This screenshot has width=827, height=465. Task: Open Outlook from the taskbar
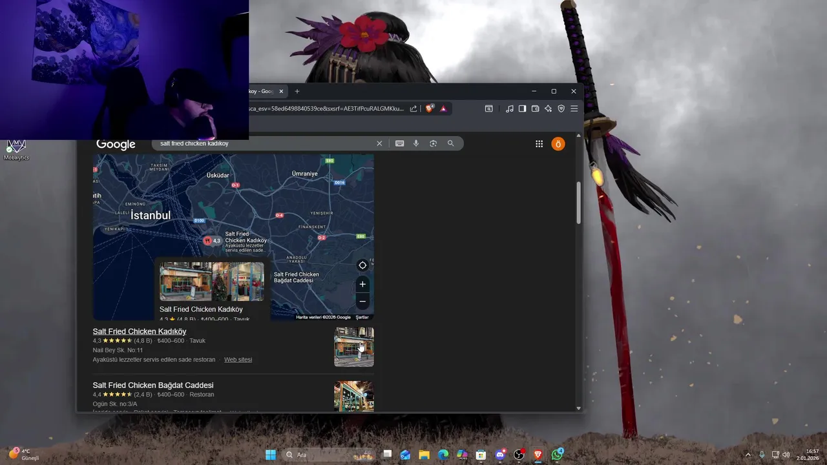coord(405,455)
